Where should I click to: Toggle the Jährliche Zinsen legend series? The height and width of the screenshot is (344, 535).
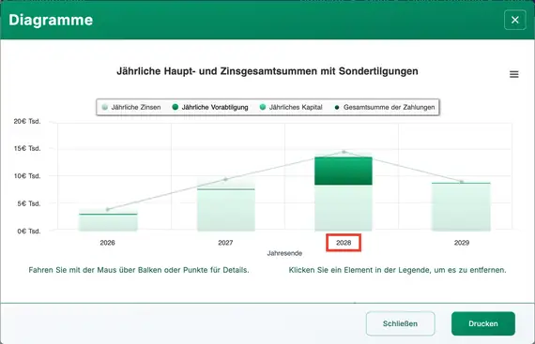coord(131,107)
